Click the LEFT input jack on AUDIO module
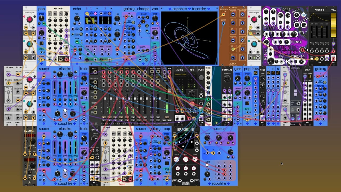The height and width of the screenshot is (192, 341). tap(177, 119)
